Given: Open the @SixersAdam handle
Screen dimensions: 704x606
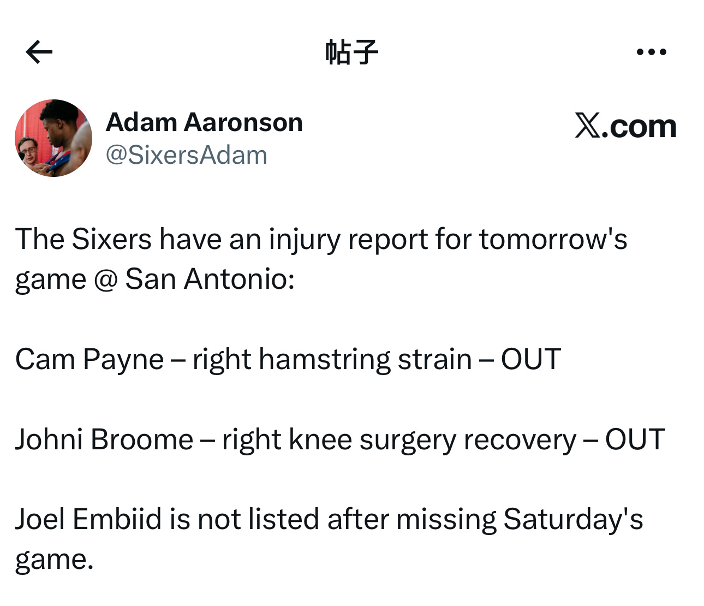Looking at the screenshot, I should 186,156.
